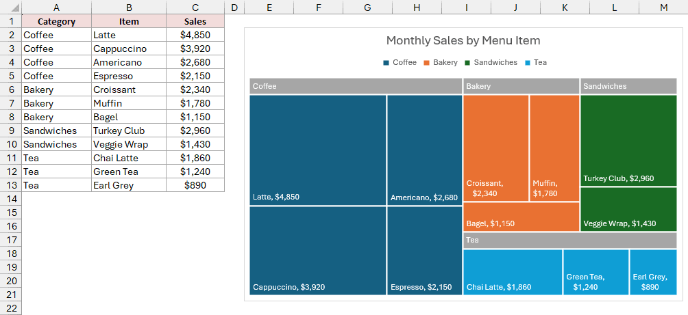This screenshot has width=688, height=315.
Task: Click the cell containing Muffin
Action: [x=129, y=103]
